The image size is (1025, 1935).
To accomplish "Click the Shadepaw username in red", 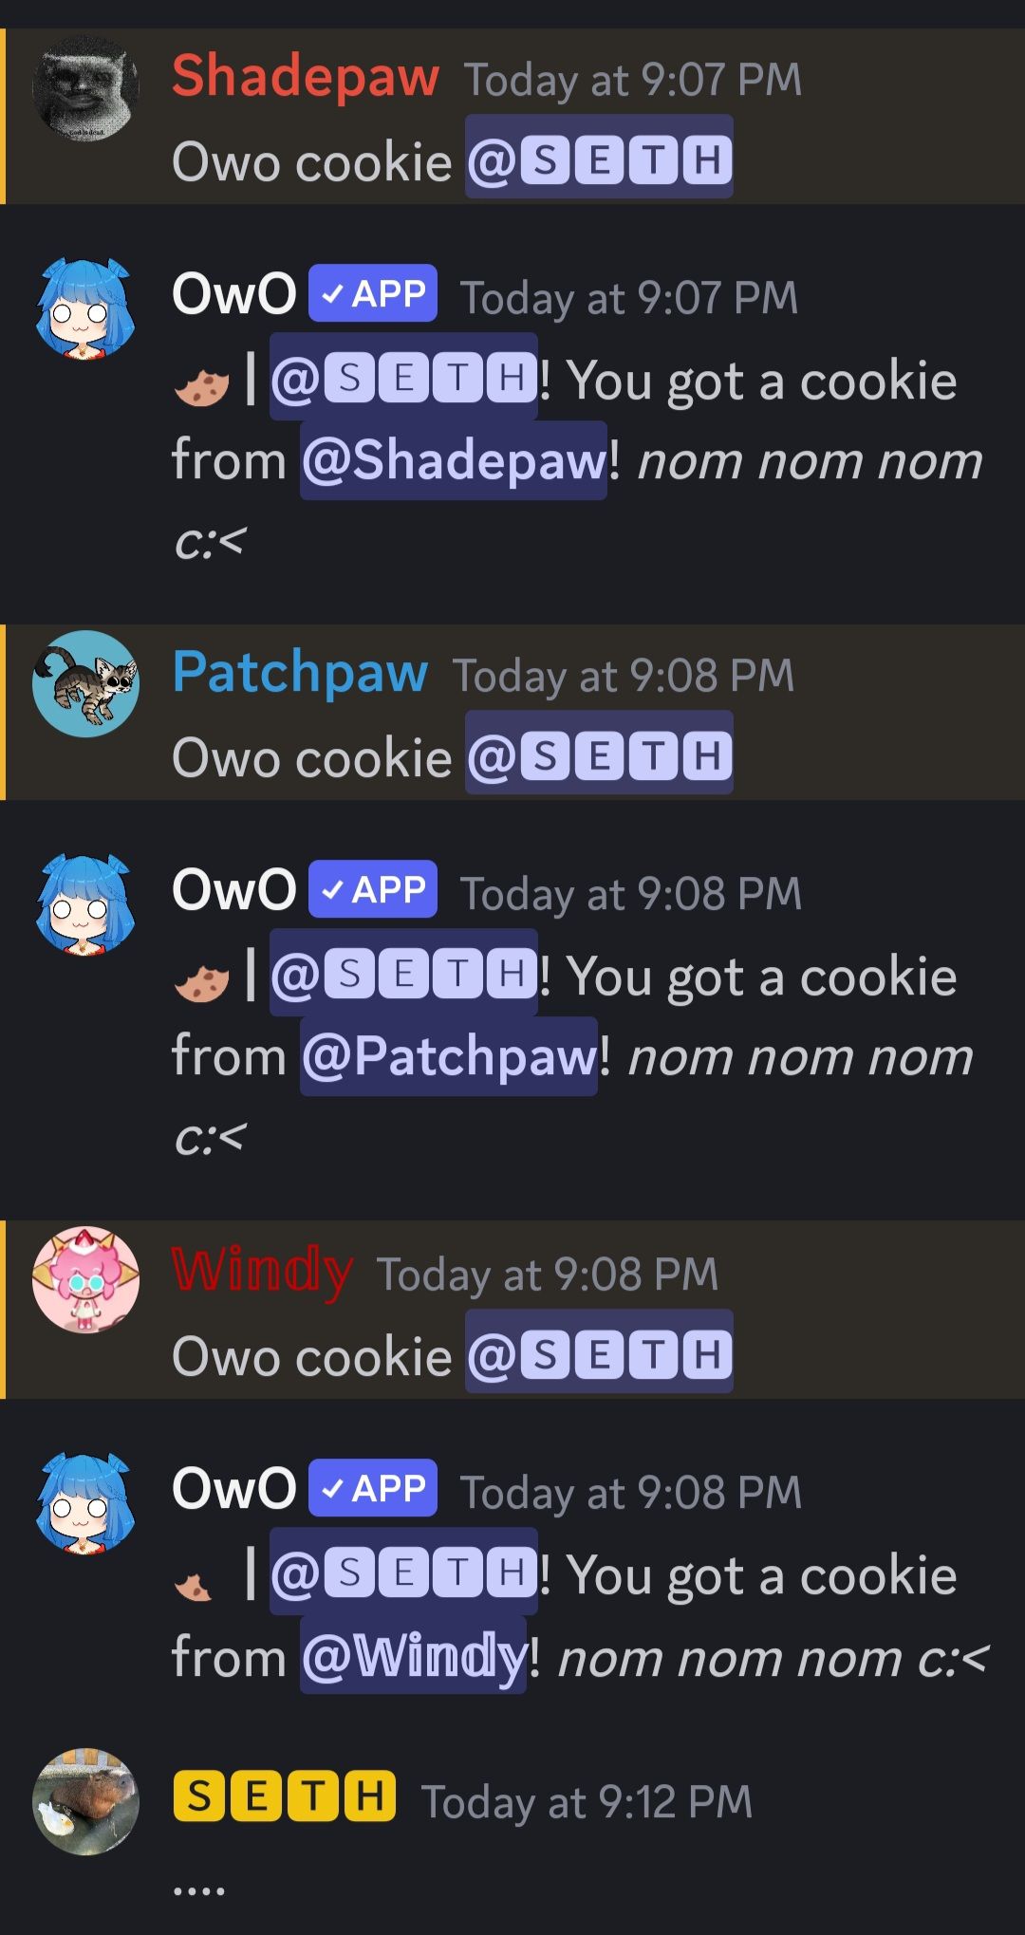I will pos(305,75).
